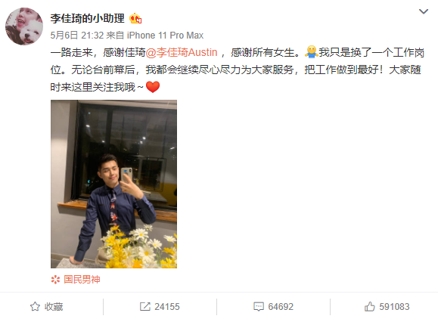Click the iPhone 11 Pro Max source

coord(165,36)
